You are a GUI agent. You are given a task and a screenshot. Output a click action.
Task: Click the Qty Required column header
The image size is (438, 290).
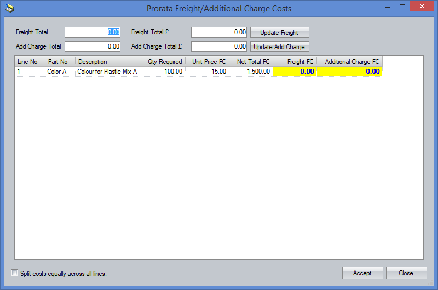tap(163, 62)
